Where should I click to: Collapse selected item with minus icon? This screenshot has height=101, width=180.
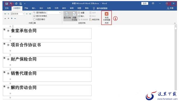pyautogui.click(x=15, y=19)
